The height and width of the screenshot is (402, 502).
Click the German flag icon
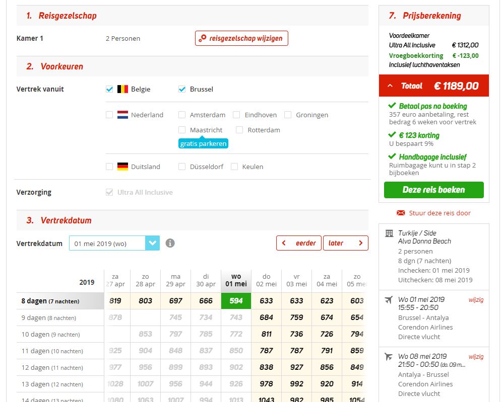click(122, 167)
